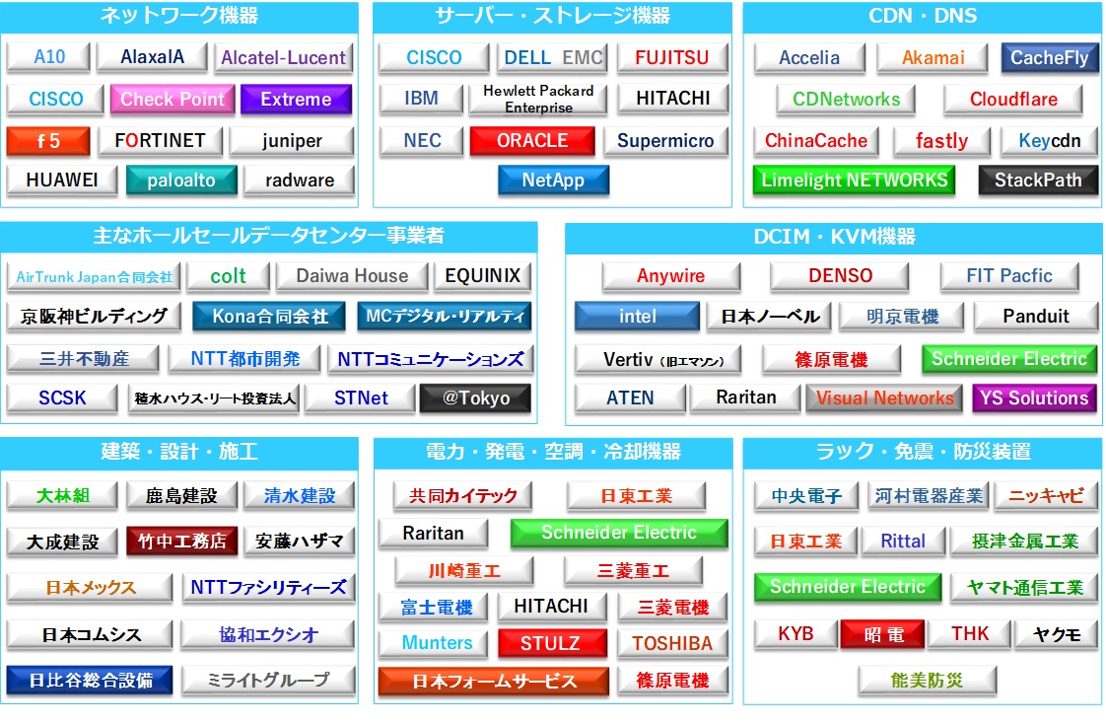This screenshot has height=723, width=1106.
Task: Select the Daiwa House box
Action: (x=352, y=277)
